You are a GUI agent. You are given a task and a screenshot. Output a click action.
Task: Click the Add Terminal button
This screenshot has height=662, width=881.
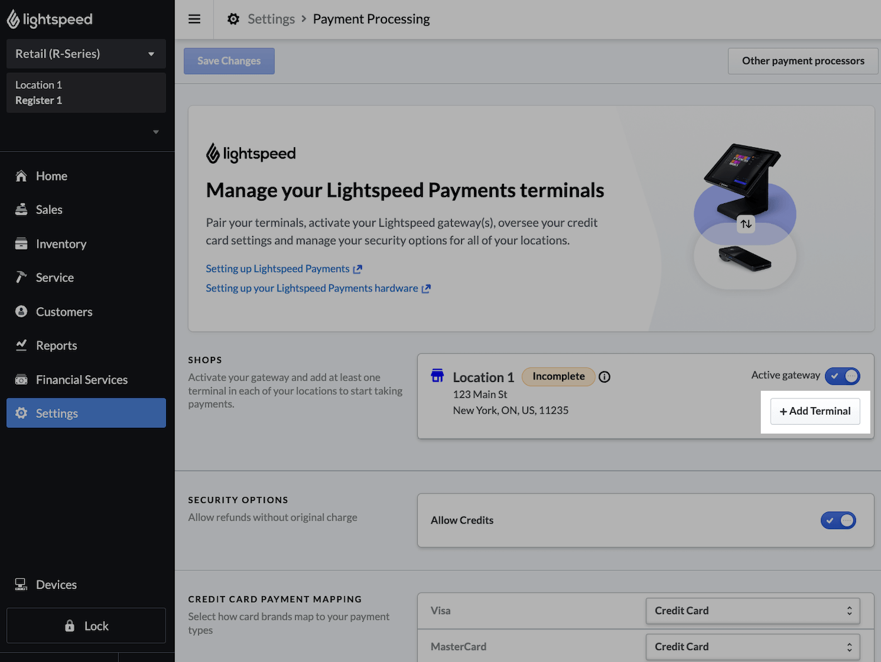click(815, 412)
